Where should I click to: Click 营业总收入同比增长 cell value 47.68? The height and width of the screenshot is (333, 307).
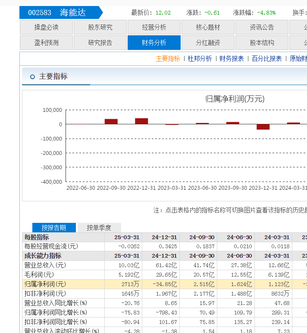pos(282,303)
